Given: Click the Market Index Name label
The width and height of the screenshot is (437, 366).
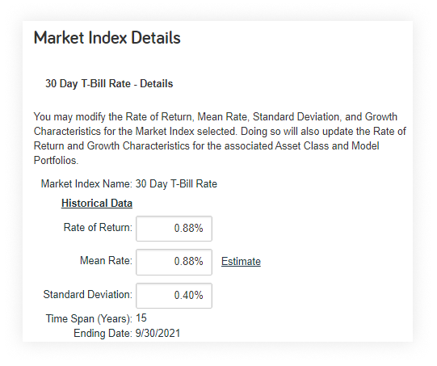Looking at the screenshot, I should (86, 184).
